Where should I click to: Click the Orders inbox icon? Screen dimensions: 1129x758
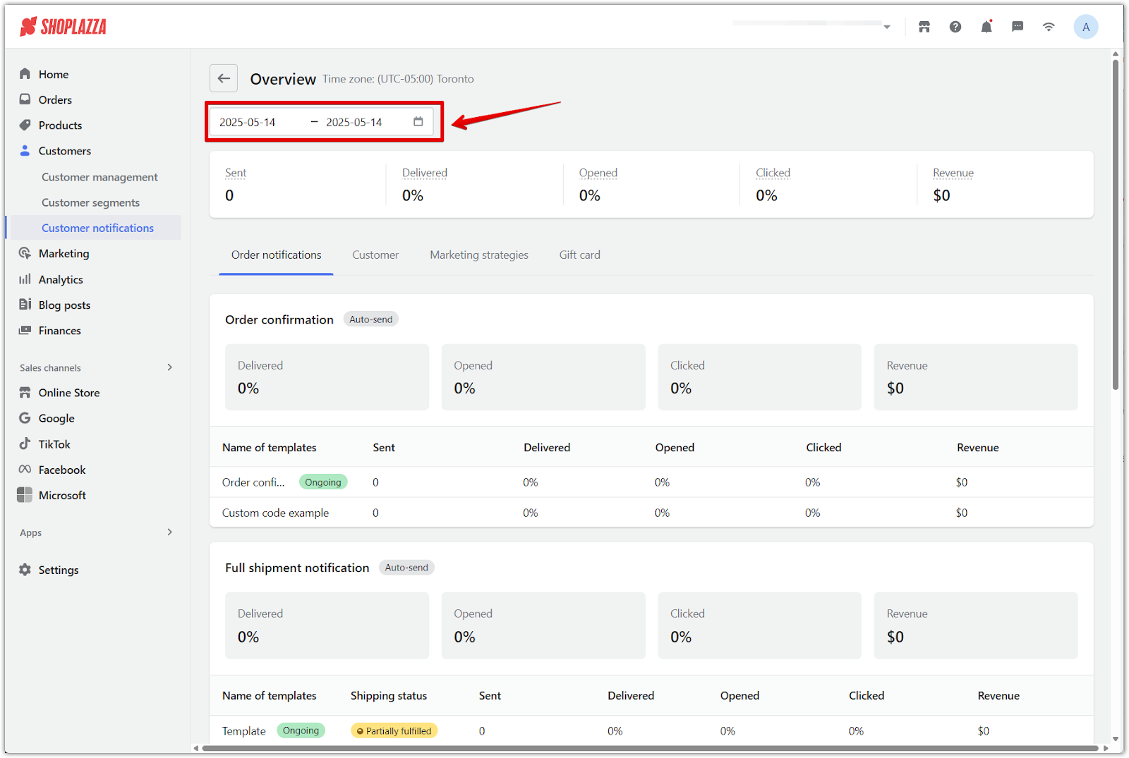click(25, 99)
